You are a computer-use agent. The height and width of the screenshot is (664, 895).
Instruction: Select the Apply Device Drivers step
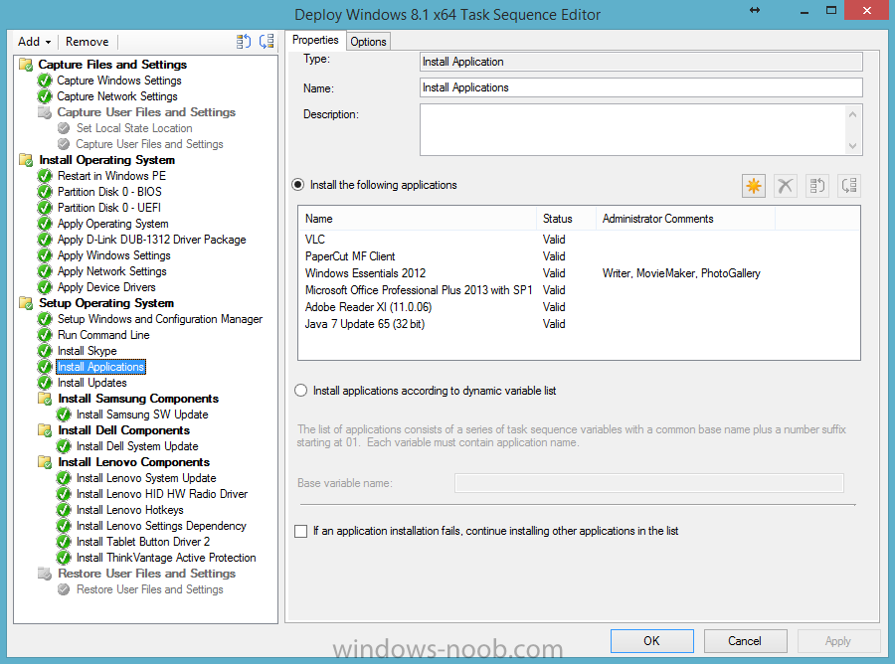click(x=106, y=287)
